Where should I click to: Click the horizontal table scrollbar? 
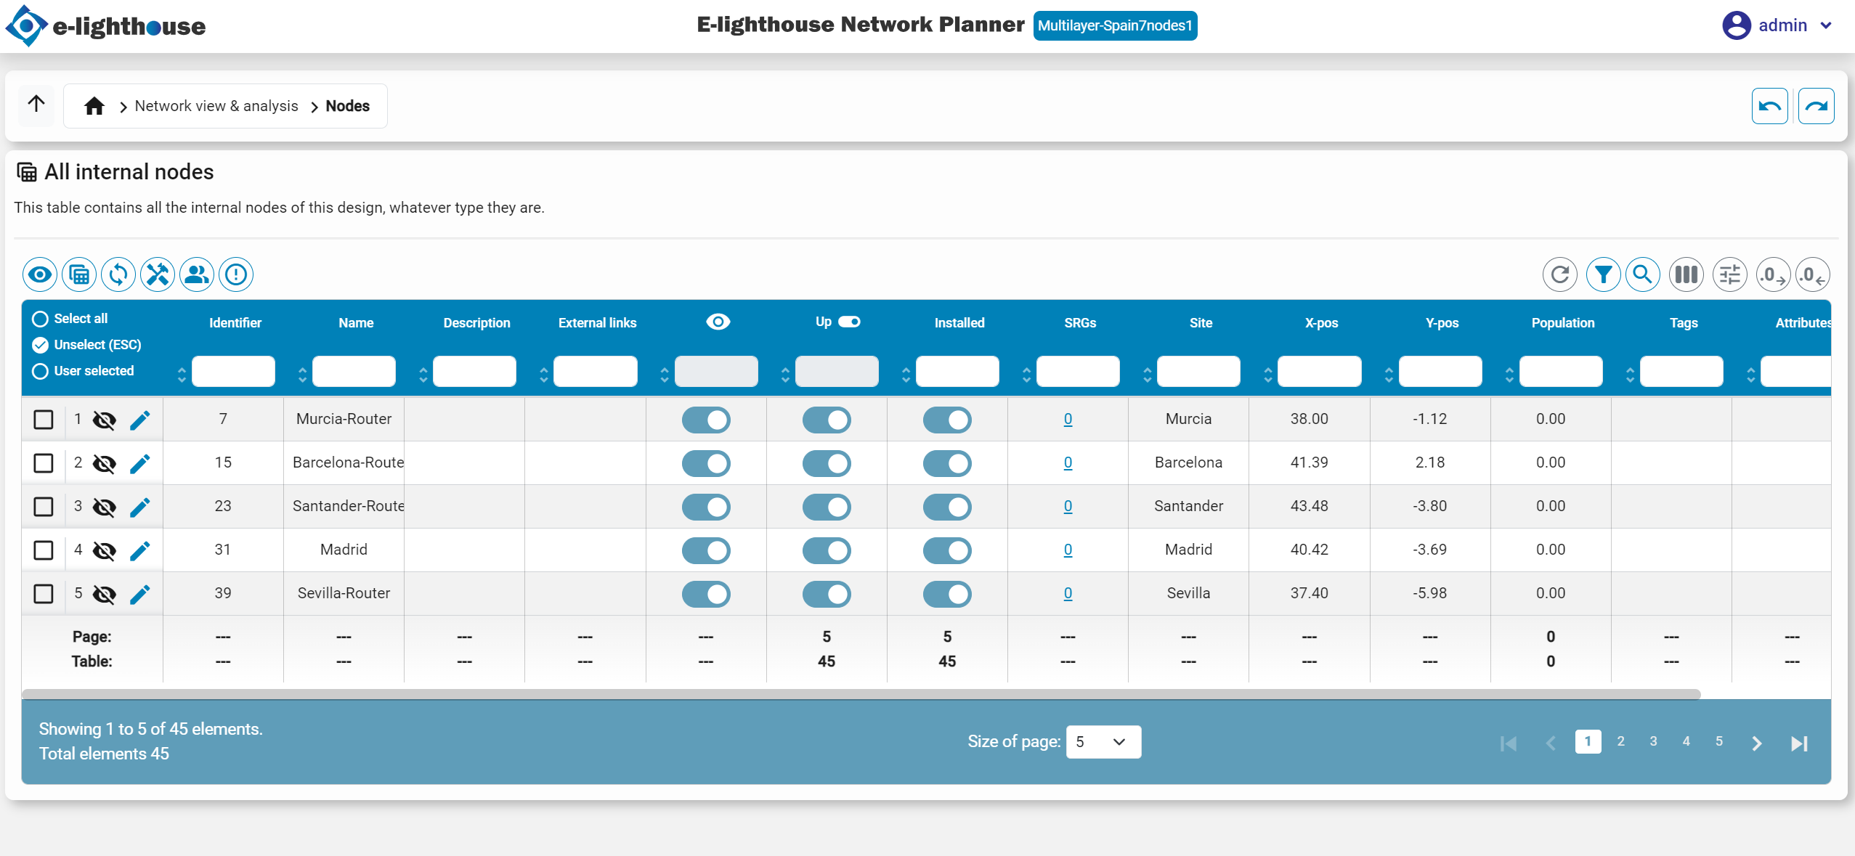[x=861, y=694]
